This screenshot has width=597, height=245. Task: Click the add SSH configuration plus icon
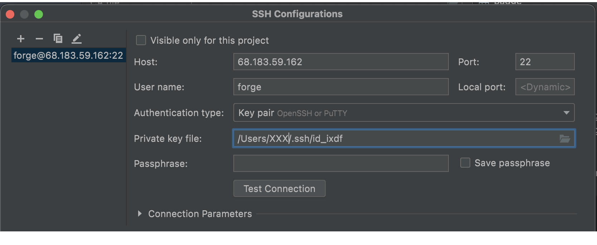coord(21,39)
